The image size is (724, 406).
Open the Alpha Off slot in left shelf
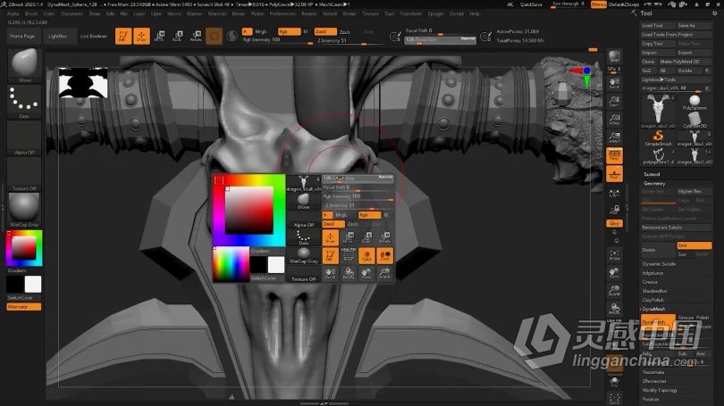24,137
